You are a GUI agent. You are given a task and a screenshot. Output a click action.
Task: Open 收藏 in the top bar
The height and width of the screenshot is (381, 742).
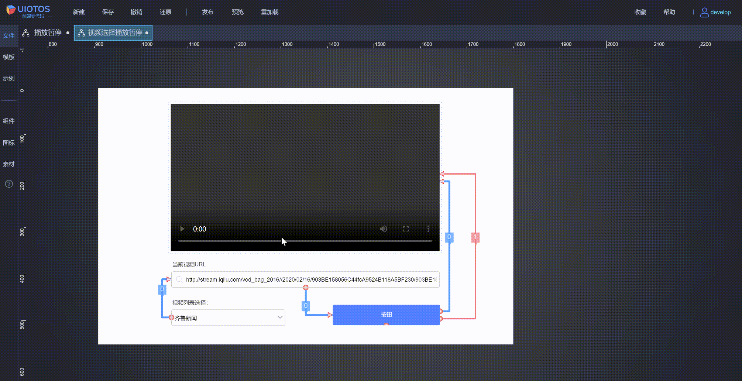tap(640, 12)
